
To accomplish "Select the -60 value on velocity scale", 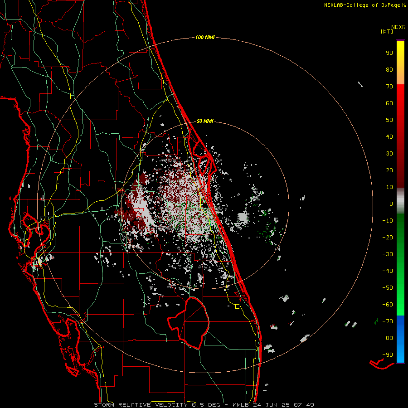I will click(x=388, y=305).
